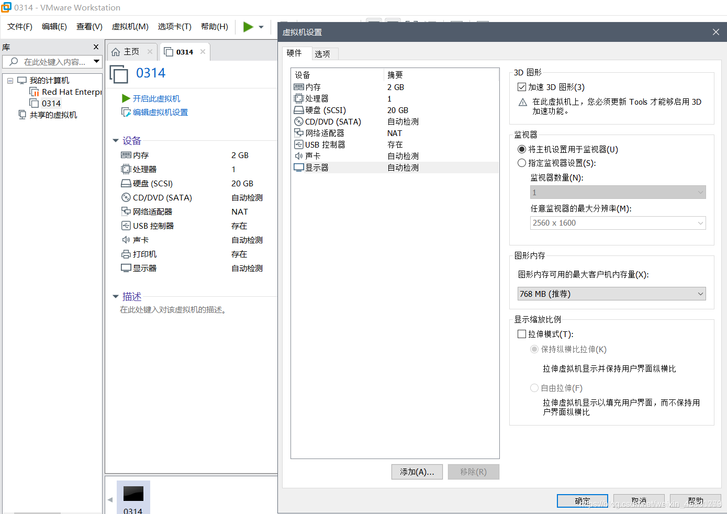727x514 pixels.
Task: Click memory icon in main window device list
Action: (126, 155)
